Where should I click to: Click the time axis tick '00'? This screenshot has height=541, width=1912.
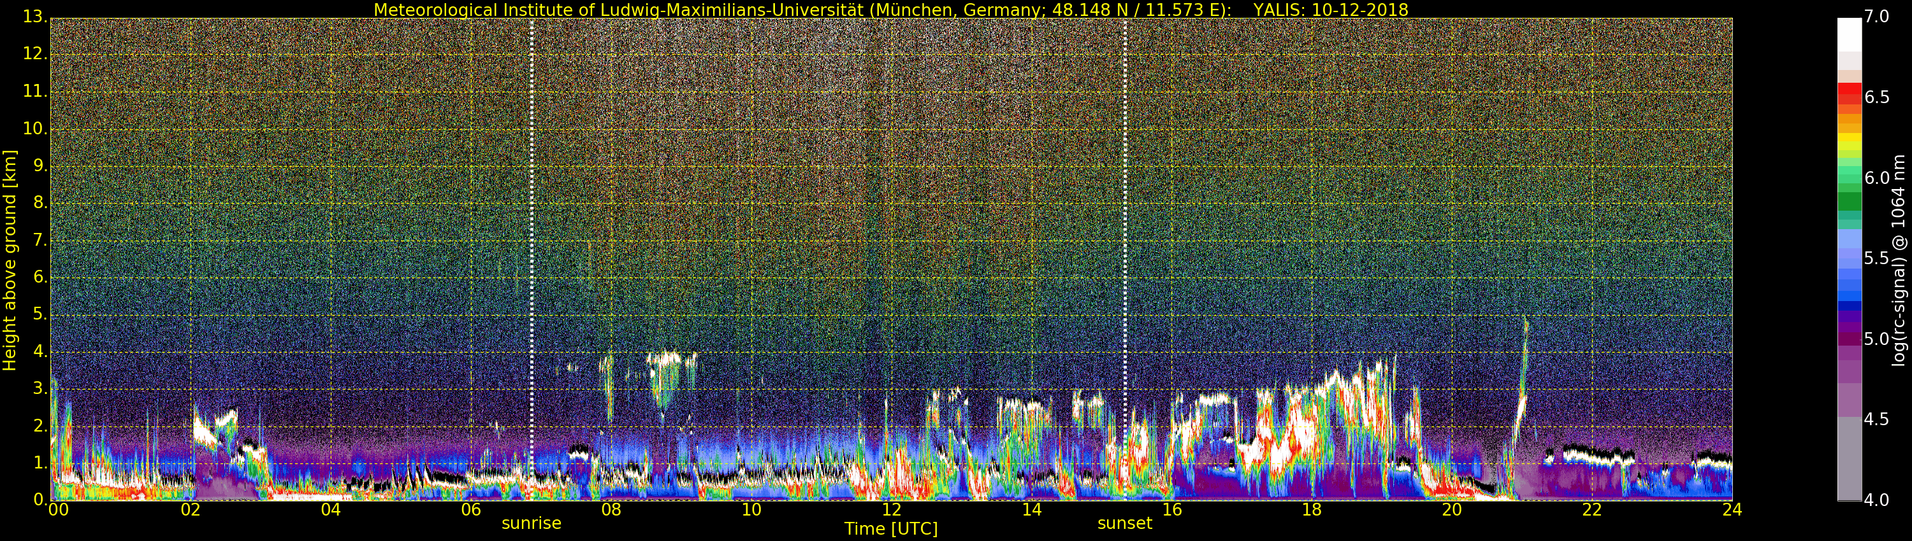(x=58, y=509)
